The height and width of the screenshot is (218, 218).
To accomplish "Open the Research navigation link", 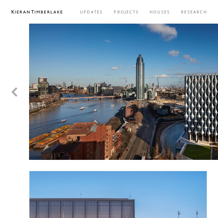I will [194, 12].
